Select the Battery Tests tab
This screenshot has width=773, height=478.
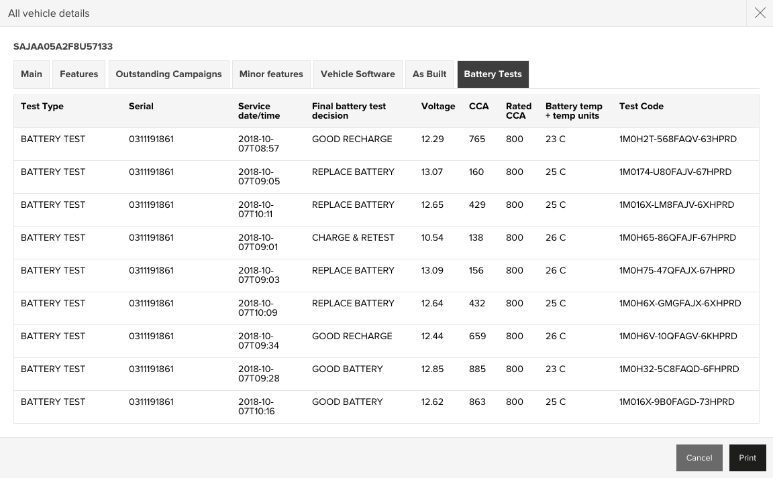(x=493, y=74)
